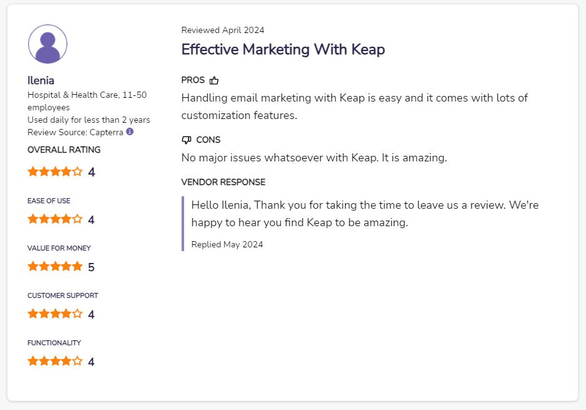Click the thumbs-up icon next to PROS
This screenshot has width=586, height=410.
pos(214,80)
